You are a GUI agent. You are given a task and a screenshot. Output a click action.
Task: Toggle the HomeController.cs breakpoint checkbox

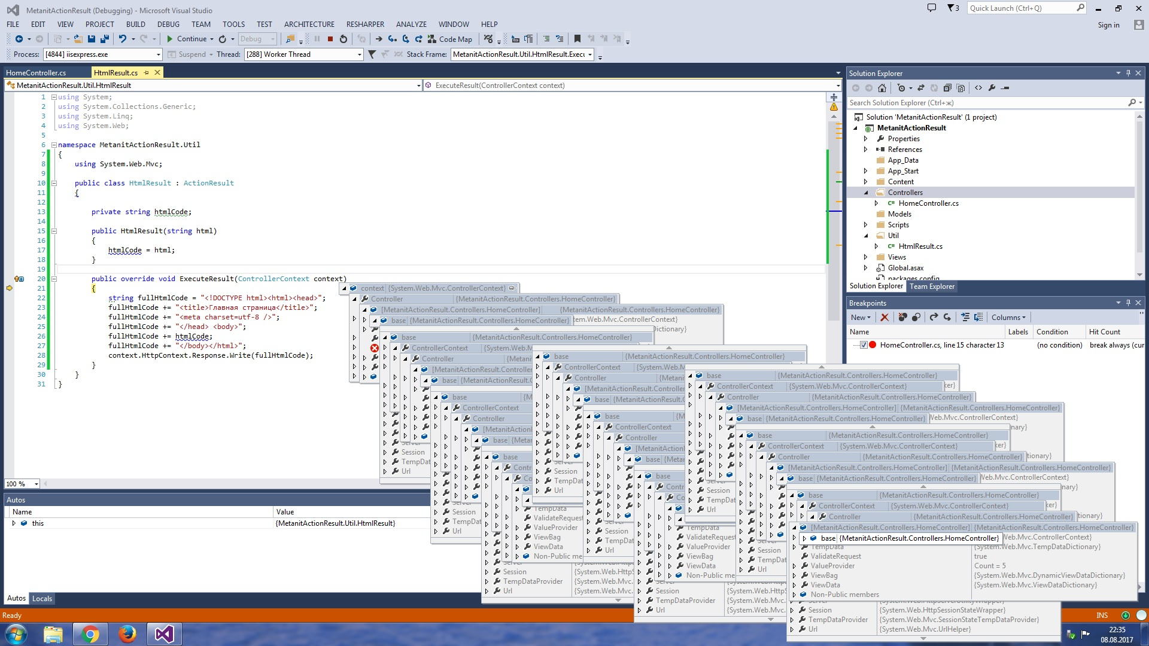coord(864,345)
